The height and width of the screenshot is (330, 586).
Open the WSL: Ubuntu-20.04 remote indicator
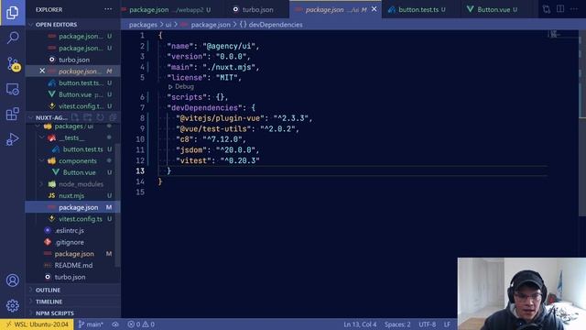[x=37, y=324]
